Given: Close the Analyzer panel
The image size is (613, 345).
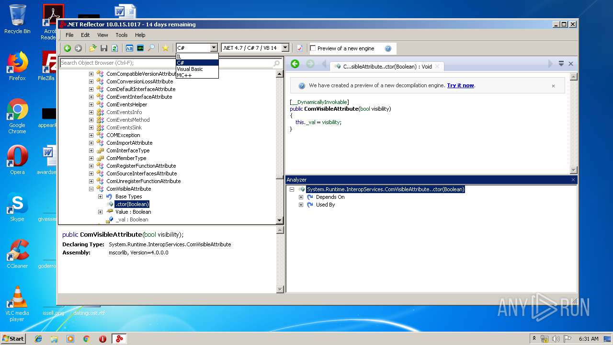Looking at the screenshot, I should click(x=573, y=180).
